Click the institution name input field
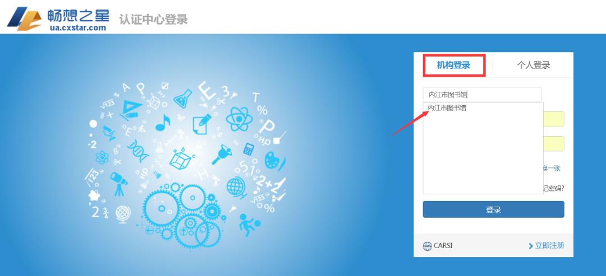This screenshot has width=606, height=276. (x=482, y=95)
